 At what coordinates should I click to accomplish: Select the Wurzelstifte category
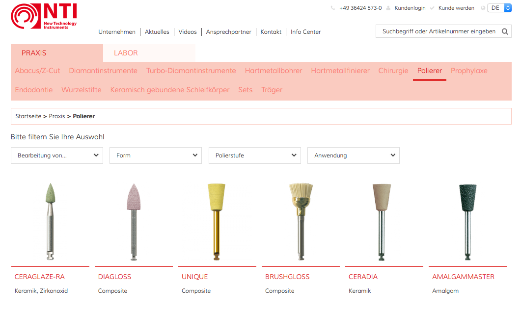point(82,90)
